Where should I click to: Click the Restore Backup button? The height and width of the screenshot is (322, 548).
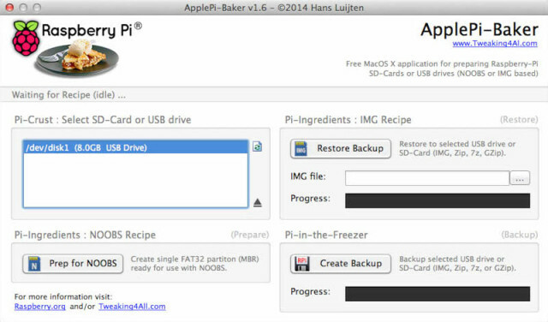(x=341, y=149)
